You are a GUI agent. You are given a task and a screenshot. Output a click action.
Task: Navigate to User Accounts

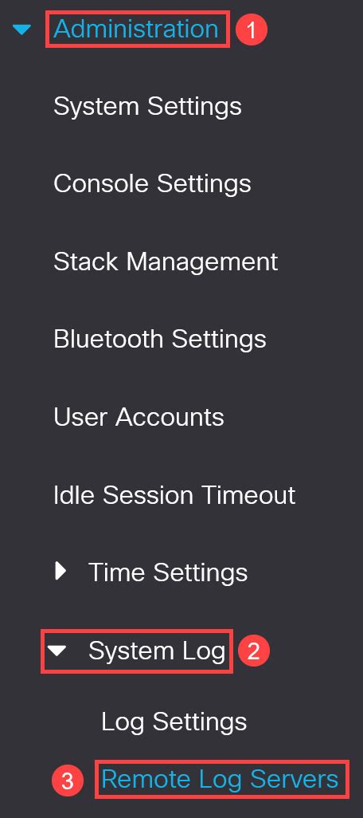[x=139, y=417]
